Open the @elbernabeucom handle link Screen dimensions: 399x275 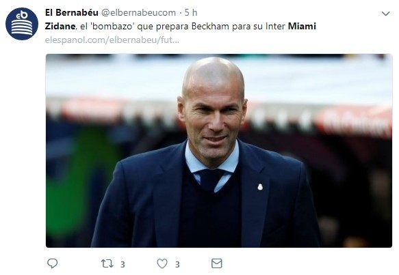point(139,12)
